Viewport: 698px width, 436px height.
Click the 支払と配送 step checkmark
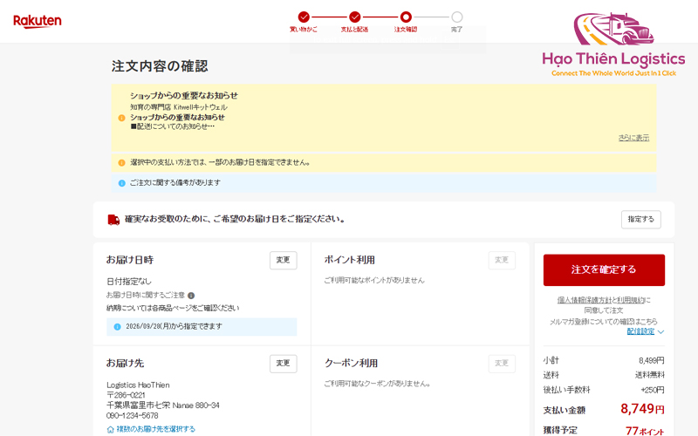pyautogui.click(x=355, y=17)
